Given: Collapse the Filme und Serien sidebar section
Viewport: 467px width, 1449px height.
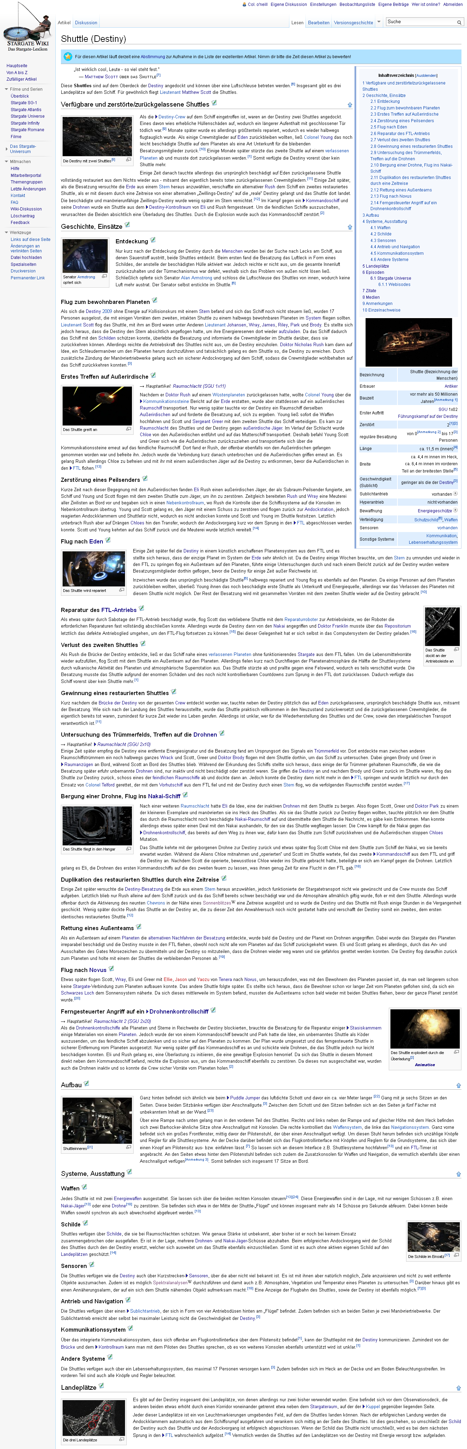Looking at the screenshot, I should click(6, 89).
